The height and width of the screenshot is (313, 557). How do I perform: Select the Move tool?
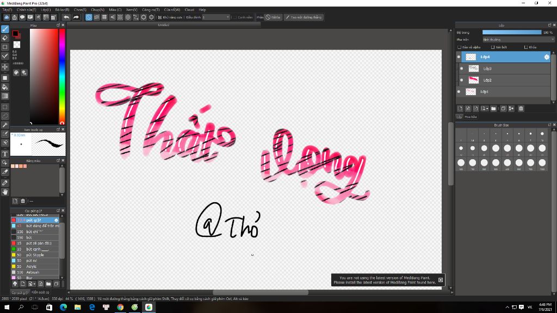point(5,67)
